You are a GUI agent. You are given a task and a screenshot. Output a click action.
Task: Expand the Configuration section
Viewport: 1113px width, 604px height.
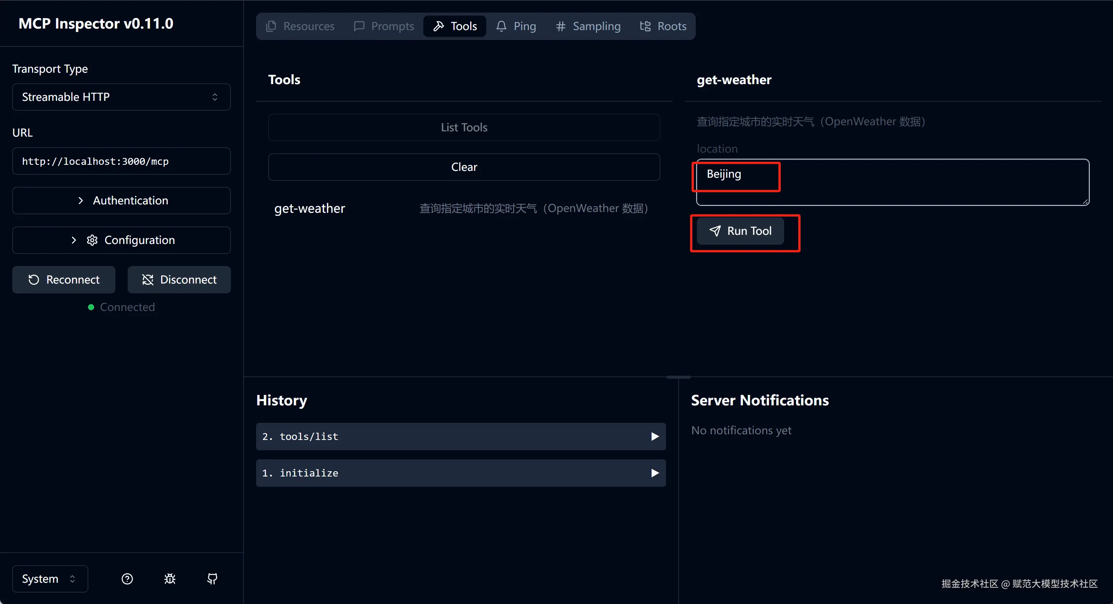(122, 240)
